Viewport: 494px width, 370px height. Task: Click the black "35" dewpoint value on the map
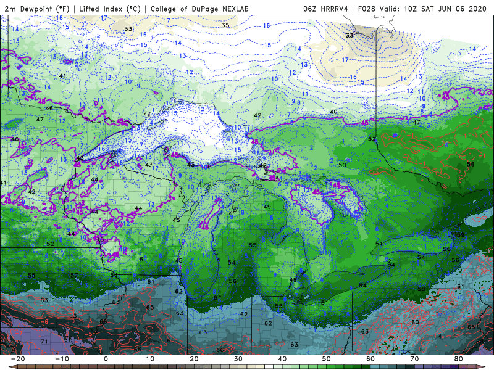click(225, 25)
